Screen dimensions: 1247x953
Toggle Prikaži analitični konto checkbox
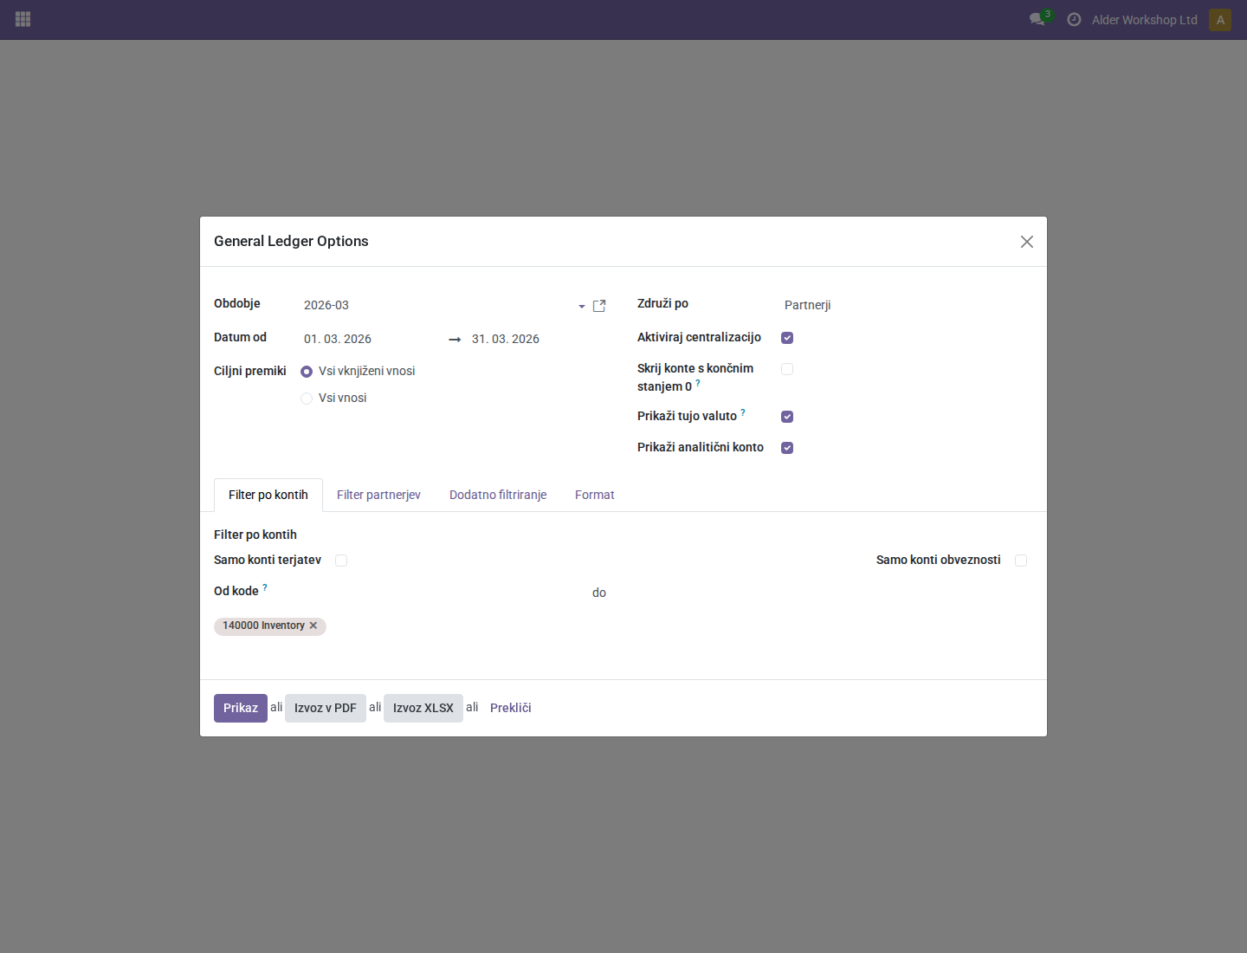pos(787,448)
